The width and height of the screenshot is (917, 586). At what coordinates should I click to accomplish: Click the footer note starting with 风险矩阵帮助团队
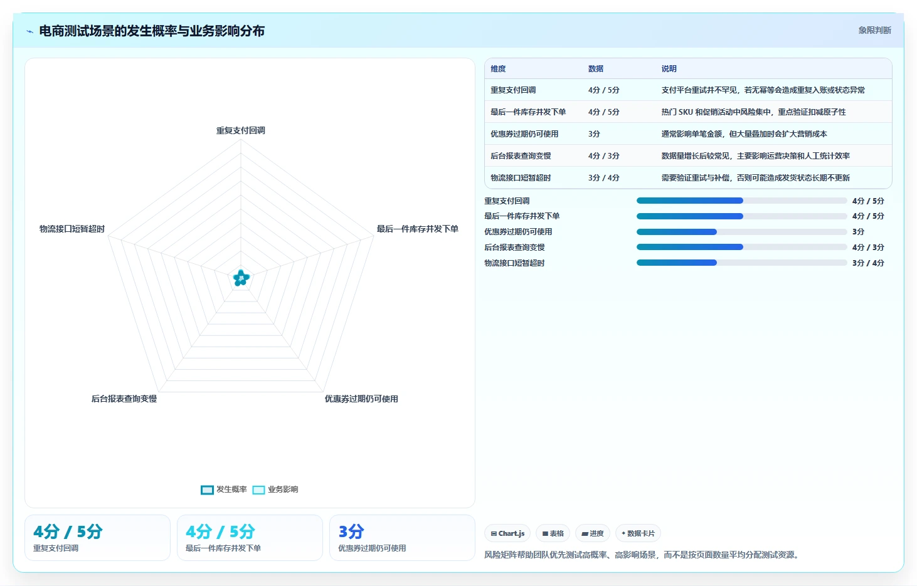[644, 555]
